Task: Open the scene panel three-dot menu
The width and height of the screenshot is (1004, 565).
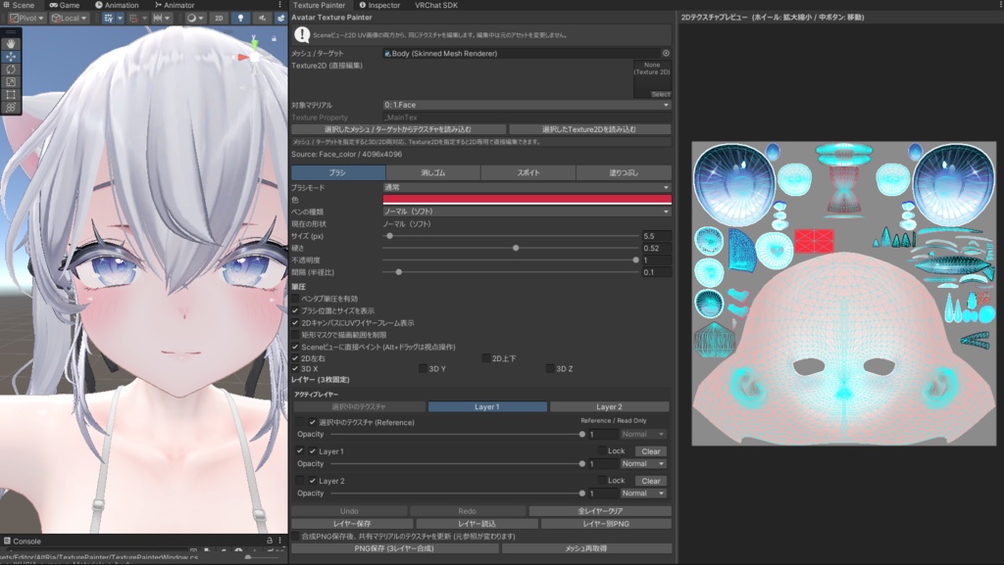Action: click(x=279, y=5)
